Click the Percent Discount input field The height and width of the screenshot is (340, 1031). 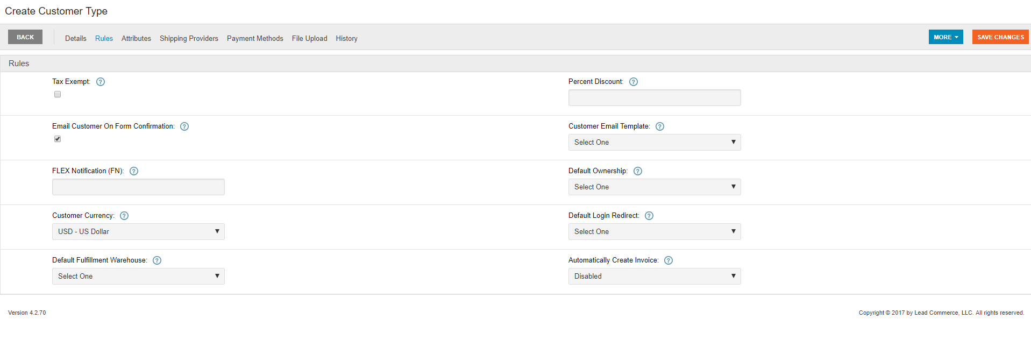[655, 98]
